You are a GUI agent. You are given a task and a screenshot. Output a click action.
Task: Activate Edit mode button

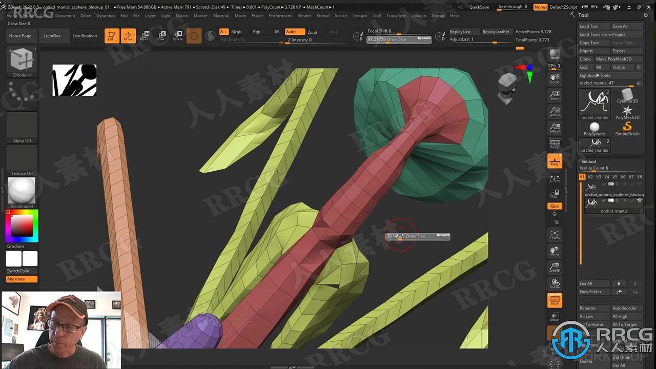click(111, 36)
